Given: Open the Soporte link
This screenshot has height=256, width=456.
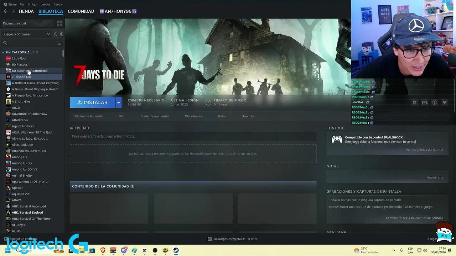Looking at the screenshot, I should [x=248, y=116].
